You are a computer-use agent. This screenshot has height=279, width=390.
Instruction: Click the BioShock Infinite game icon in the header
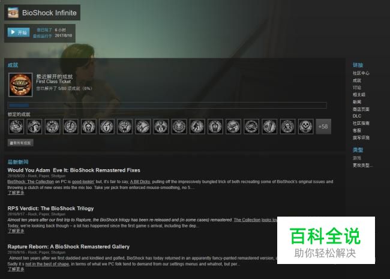tap(13, 13)
